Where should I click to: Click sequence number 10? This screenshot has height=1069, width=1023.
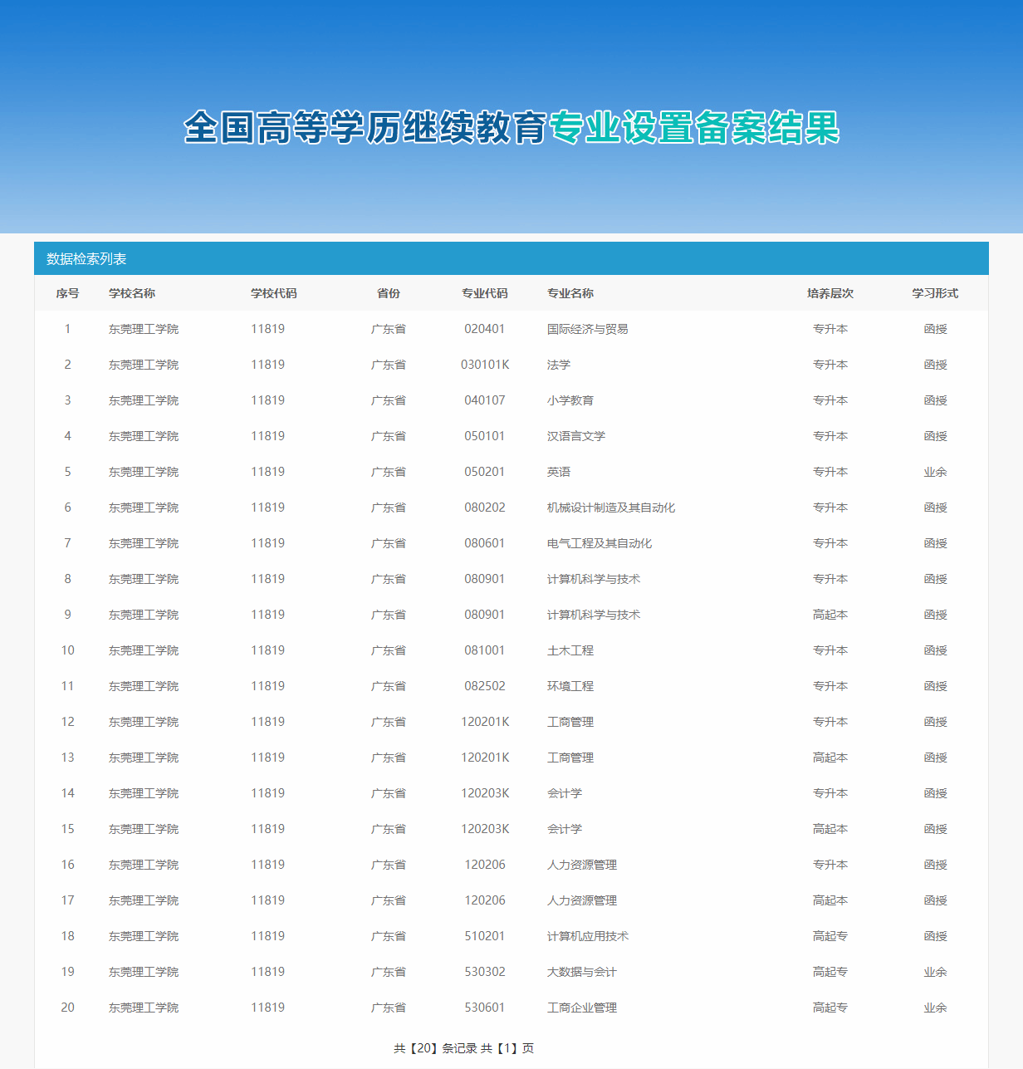[x=68, y=650]
